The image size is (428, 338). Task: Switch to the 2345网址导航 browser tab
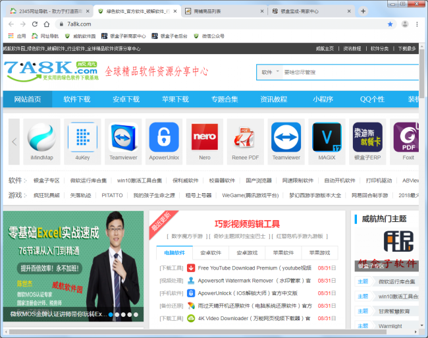click(x=49, y=11)
